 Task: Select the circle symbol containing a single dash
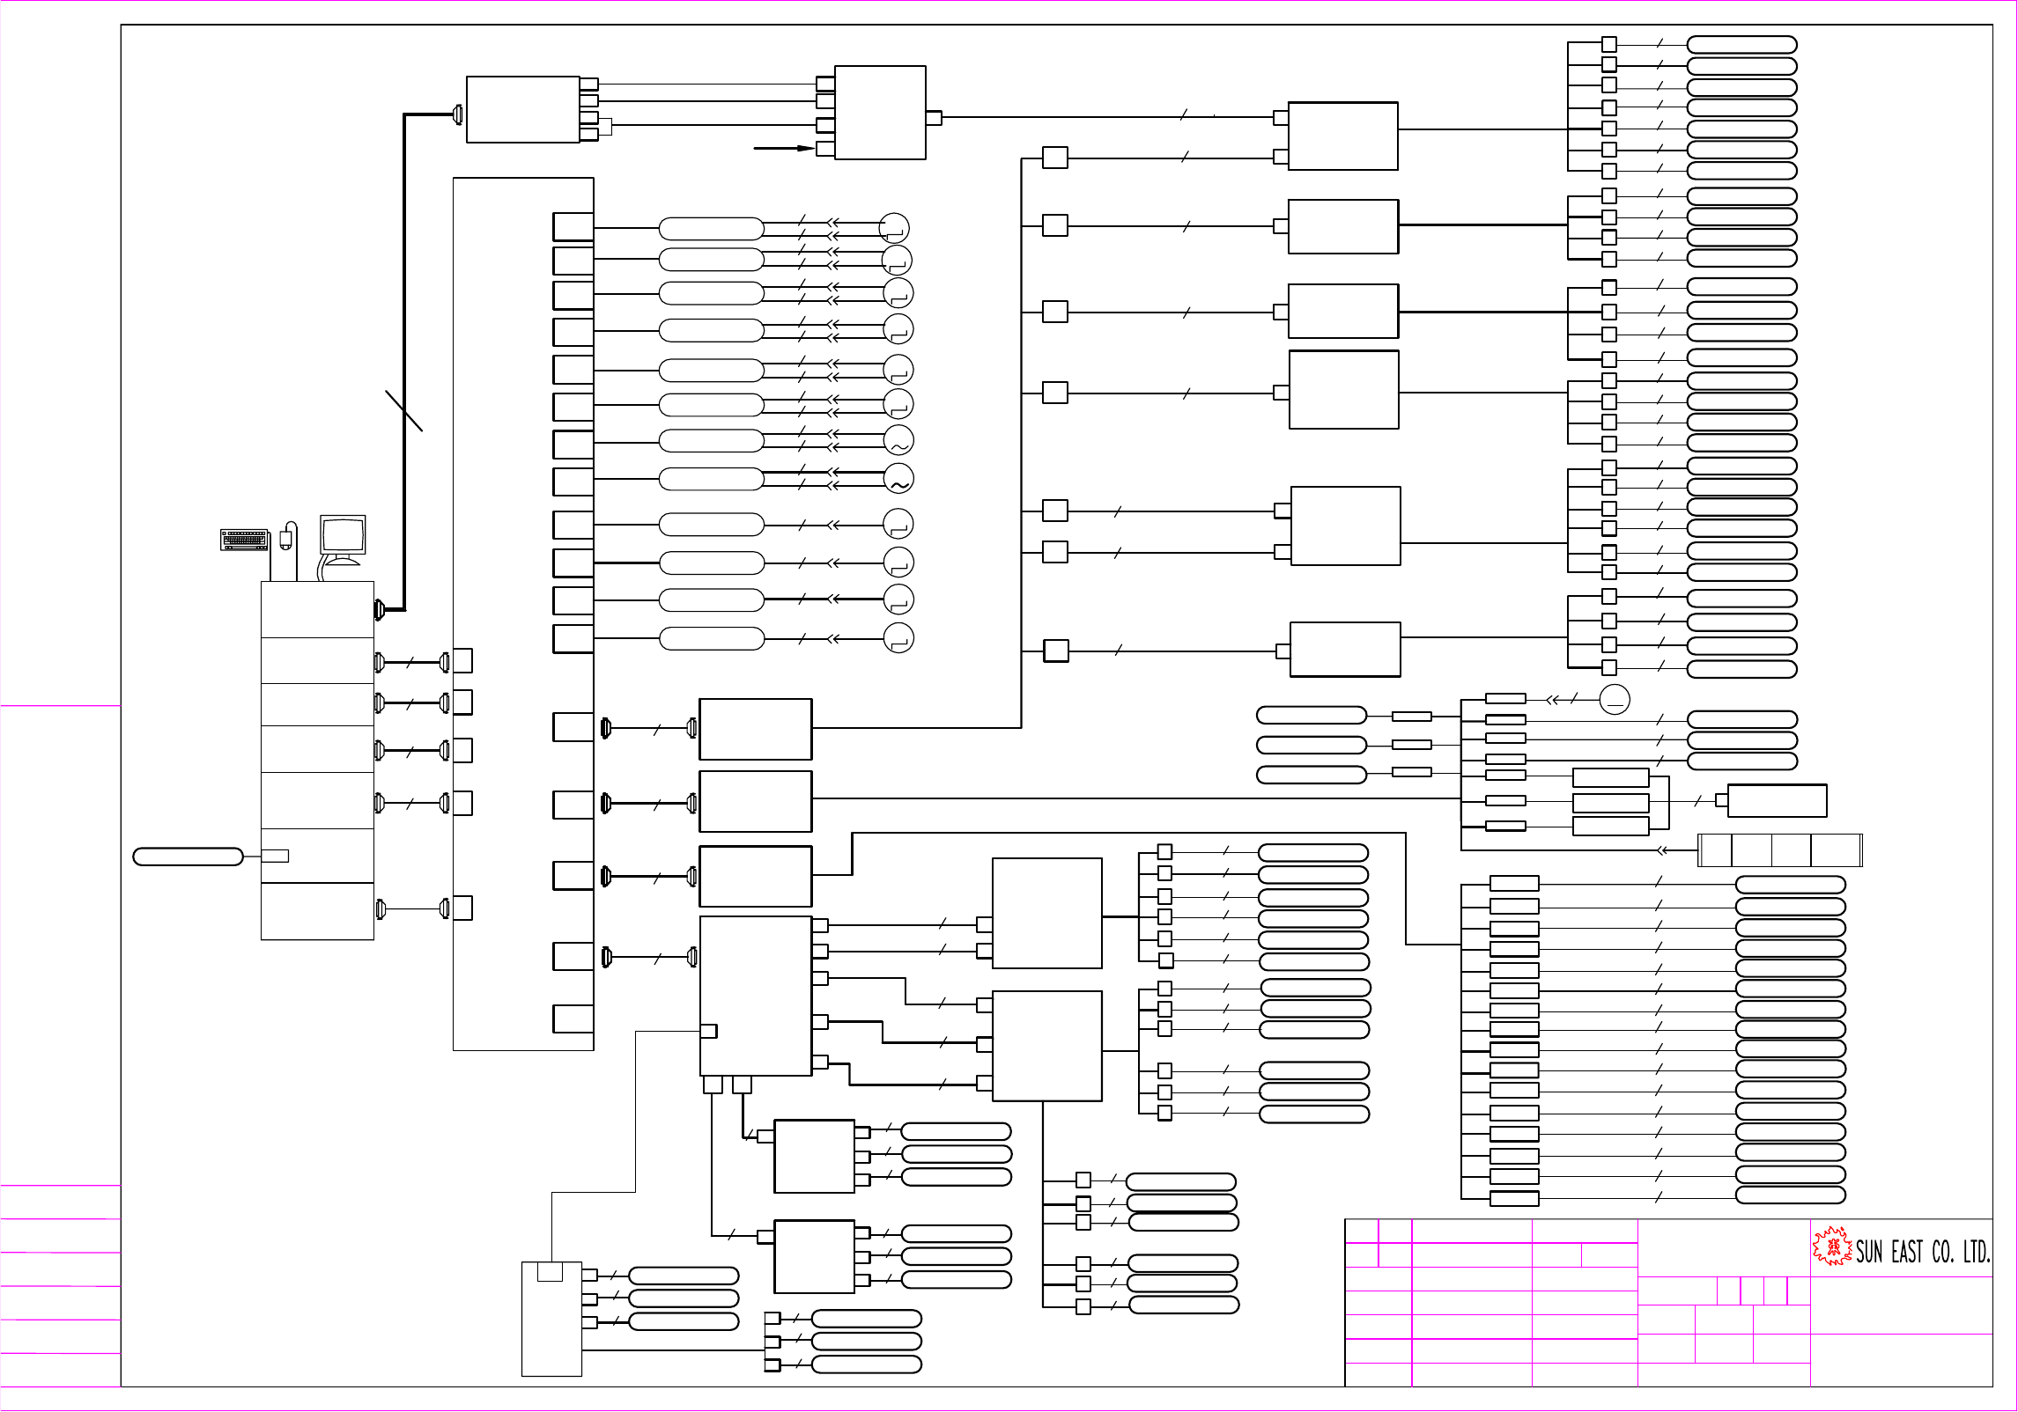pos(1615,700)
